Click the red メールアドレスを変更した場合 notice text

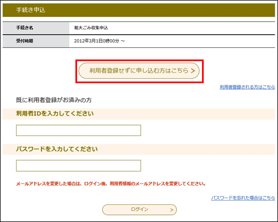(111, 184)
